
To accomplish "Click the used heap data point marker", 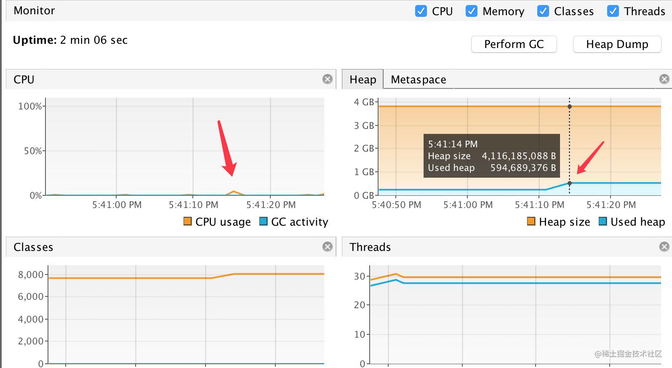I will coord(570,183).
